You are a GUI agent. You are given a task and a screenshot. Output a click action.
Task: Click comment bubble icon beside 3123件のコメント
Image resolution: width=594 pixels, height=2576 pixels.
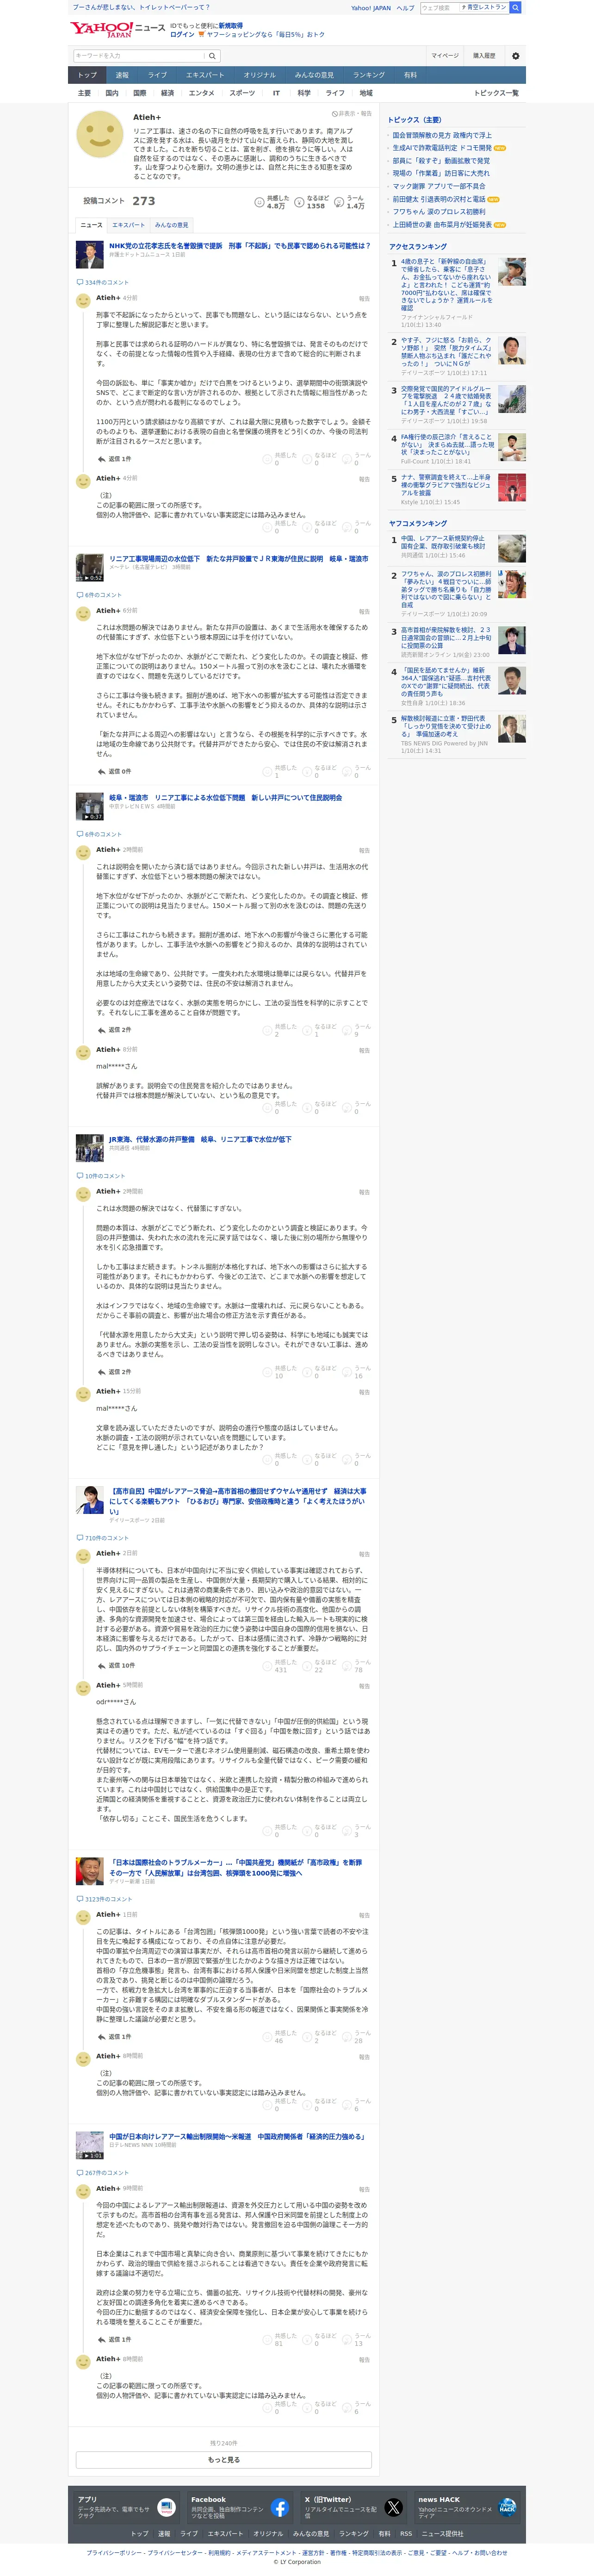(80, 1899)
